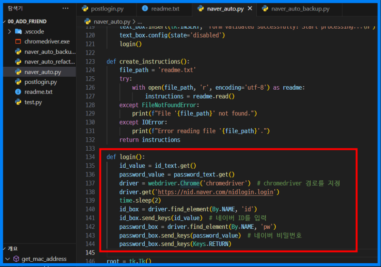Open the breadcrumb ellipsis symbol dropdown
The width and height of the screenshot is (381, 267).
[x=139, y=22]
